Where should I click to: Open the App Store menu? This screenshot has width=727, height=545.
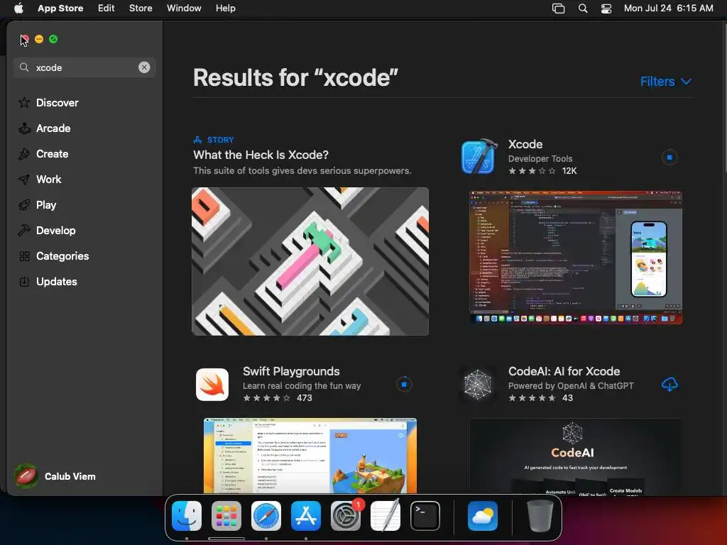(x=60, y=8)
